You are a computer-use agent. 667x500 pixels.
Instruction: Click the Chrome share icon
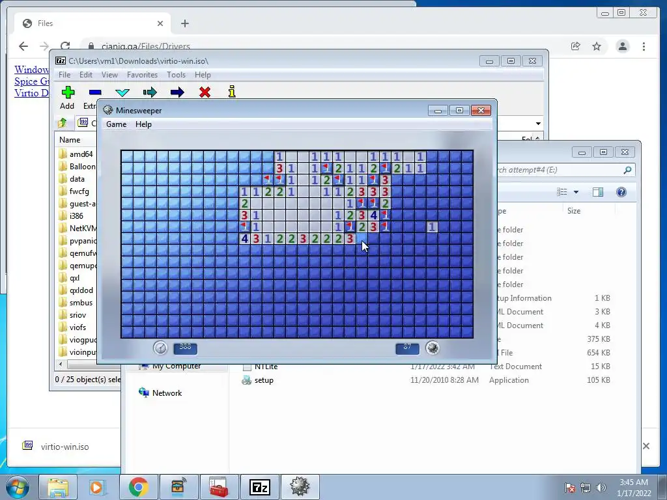576,46
